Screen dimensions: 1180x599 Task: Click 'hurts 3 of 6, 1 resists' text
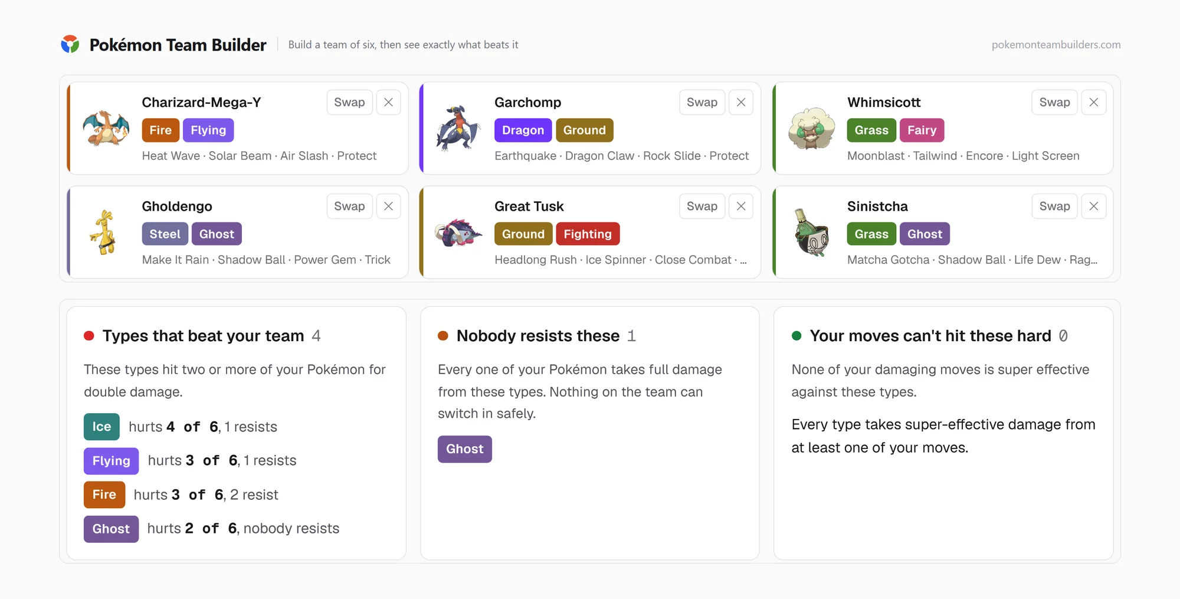tap(222, 461)
